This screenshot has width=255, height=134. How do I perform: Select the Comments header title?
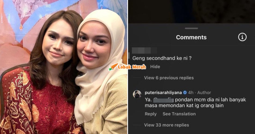coord(191,37)
